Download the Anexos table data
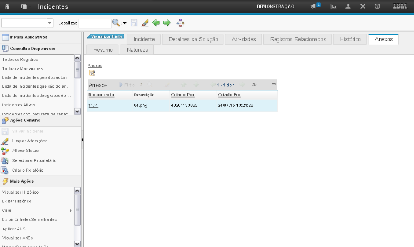Viewport: 414px width, 247px height. (x=254, y=85)
